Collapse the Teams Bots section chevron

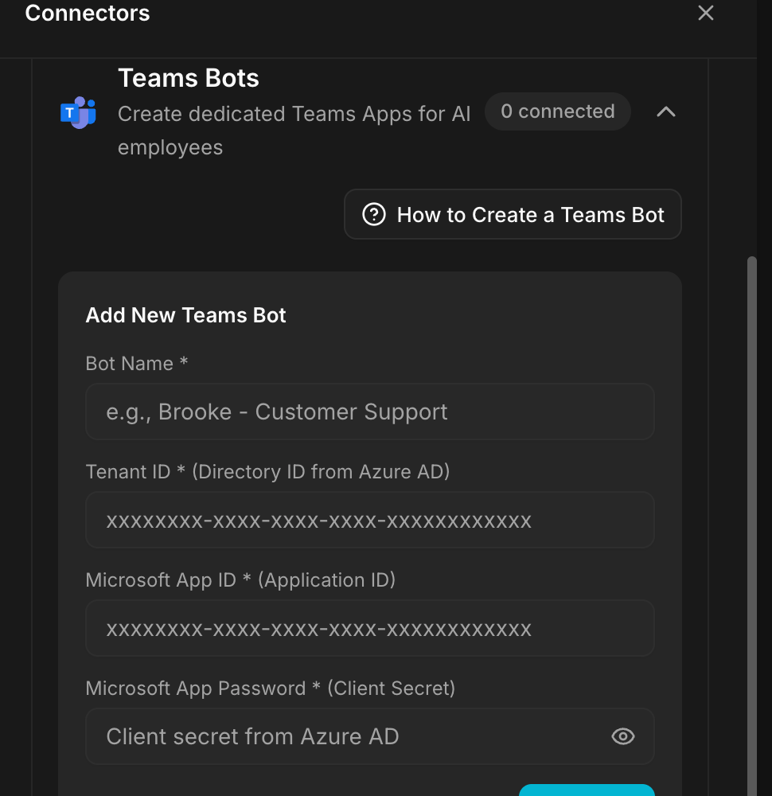[666, 111]
